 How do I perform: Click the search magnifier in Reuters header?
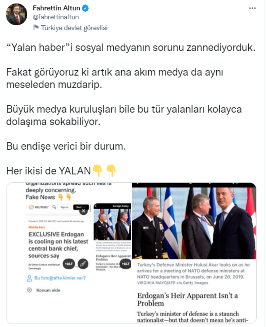pyautogui.click(x=54, y=207)
